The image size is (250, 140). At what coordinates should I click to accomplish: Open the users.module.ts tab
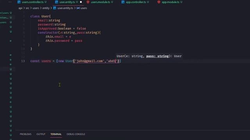point(100,2)
